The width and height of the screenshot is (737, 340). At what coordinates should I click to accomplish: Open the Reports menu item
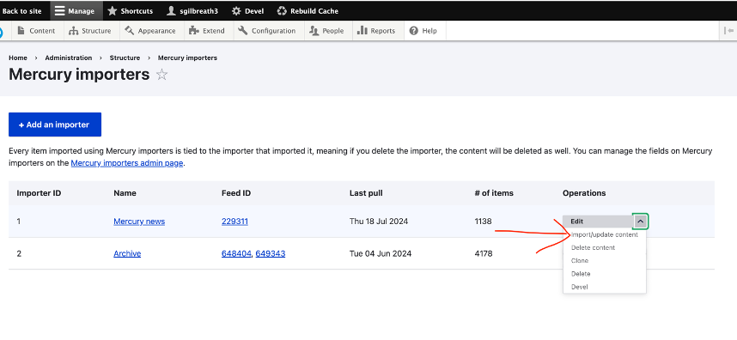click(x=376, y=31)
